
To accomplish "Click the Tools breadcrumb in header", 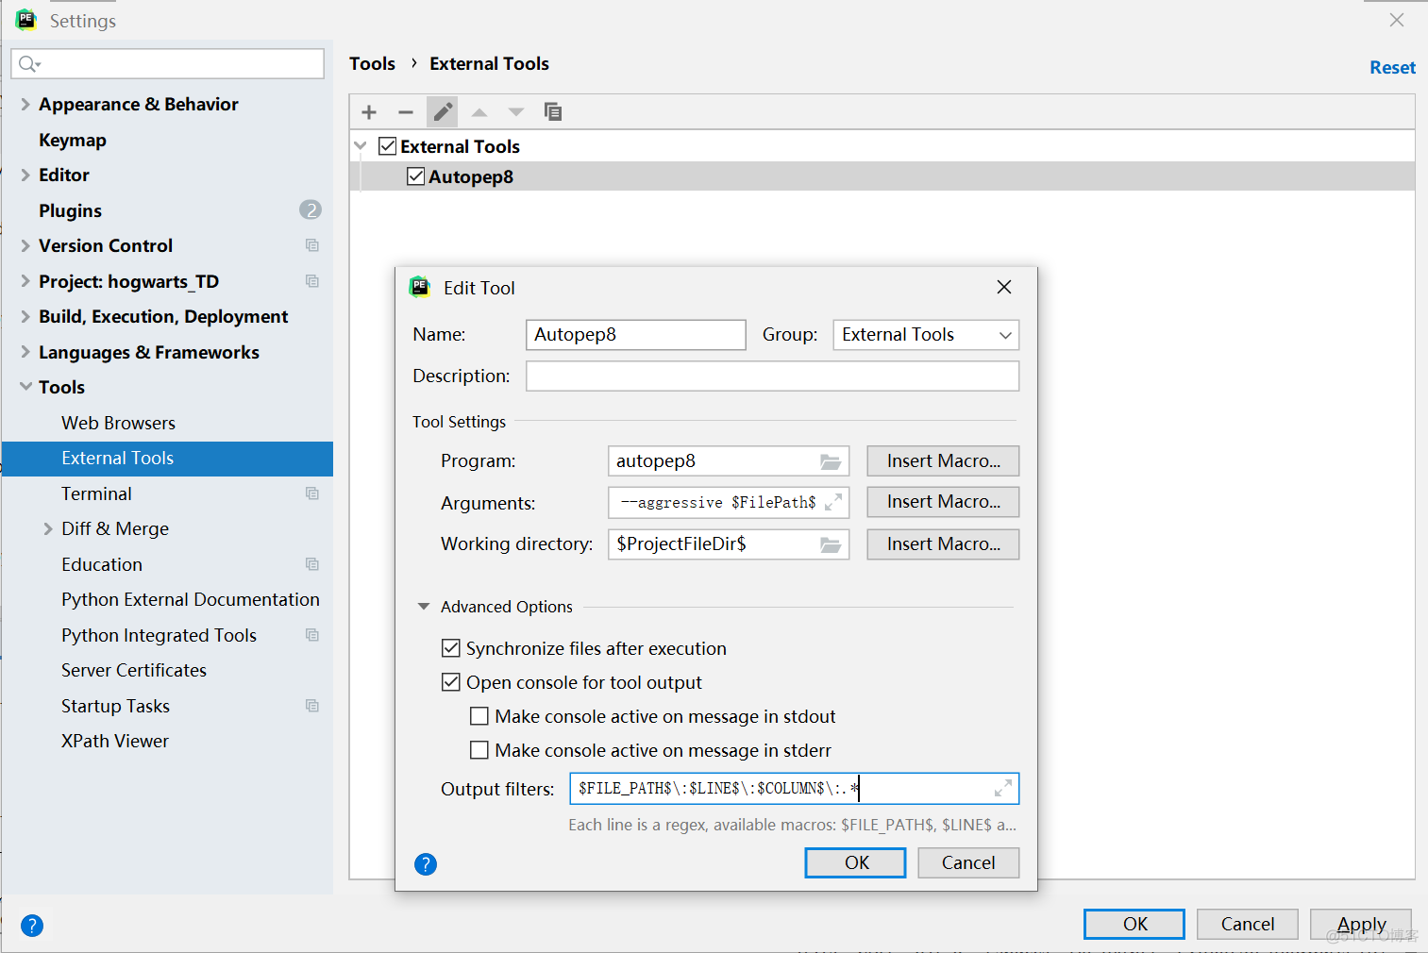I will point(372,63).
